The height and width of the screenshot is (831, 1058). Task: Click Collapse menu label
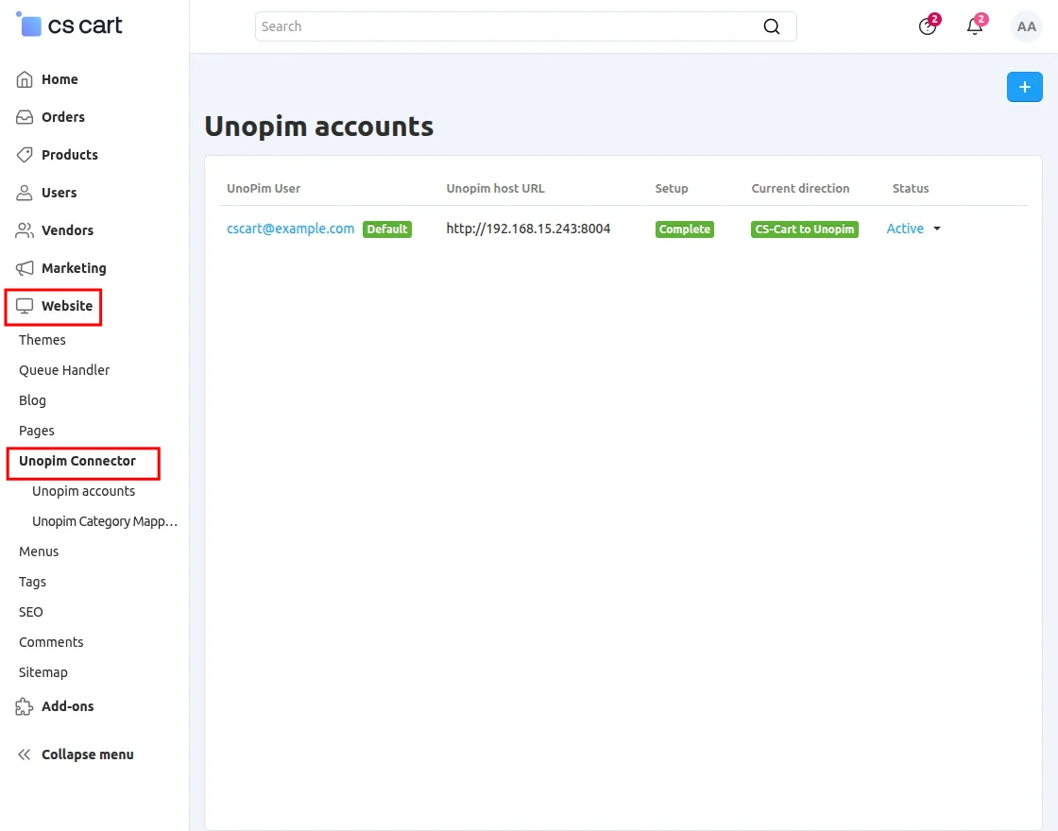click(x=88, y=755)
